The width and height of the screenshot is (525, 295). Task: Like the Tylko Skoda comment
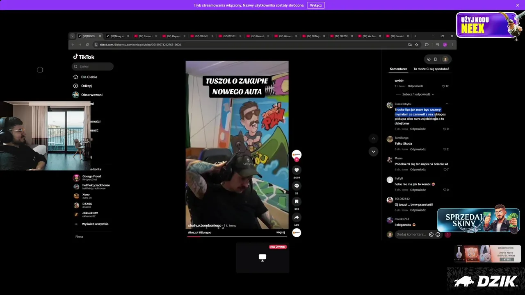point(445,149)
